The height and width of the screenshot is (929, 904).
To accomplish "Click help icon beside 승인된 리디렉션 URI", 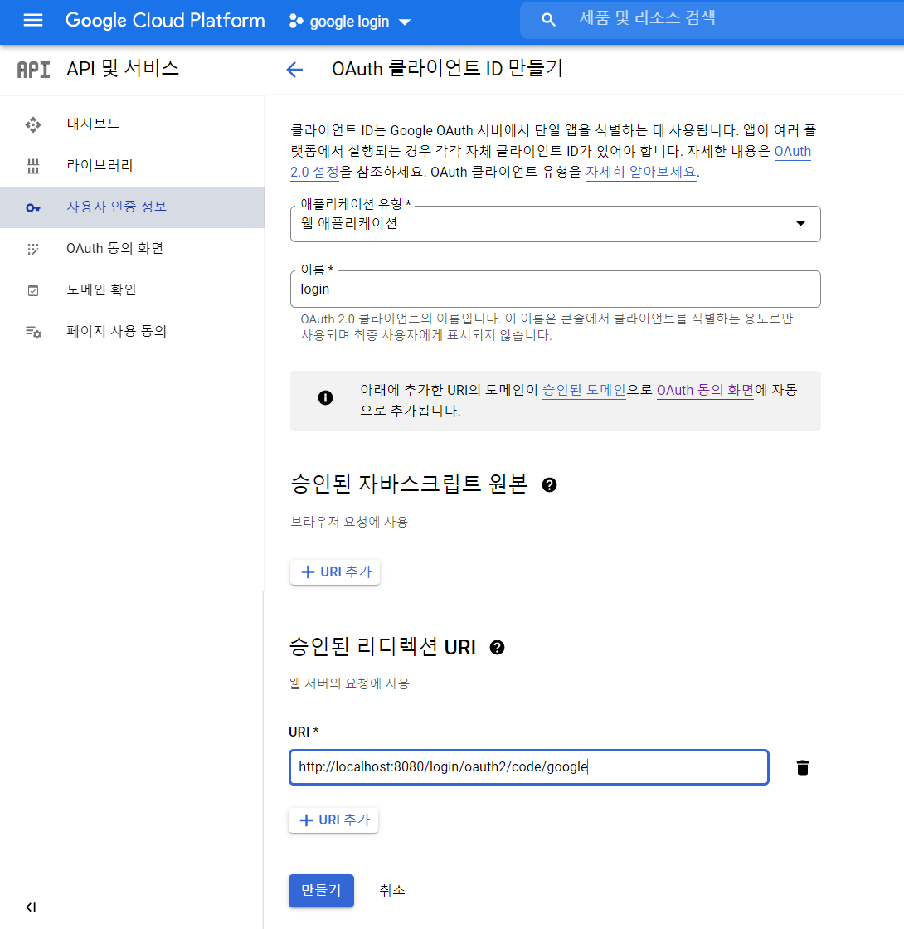I will click(x=497, y=648).
